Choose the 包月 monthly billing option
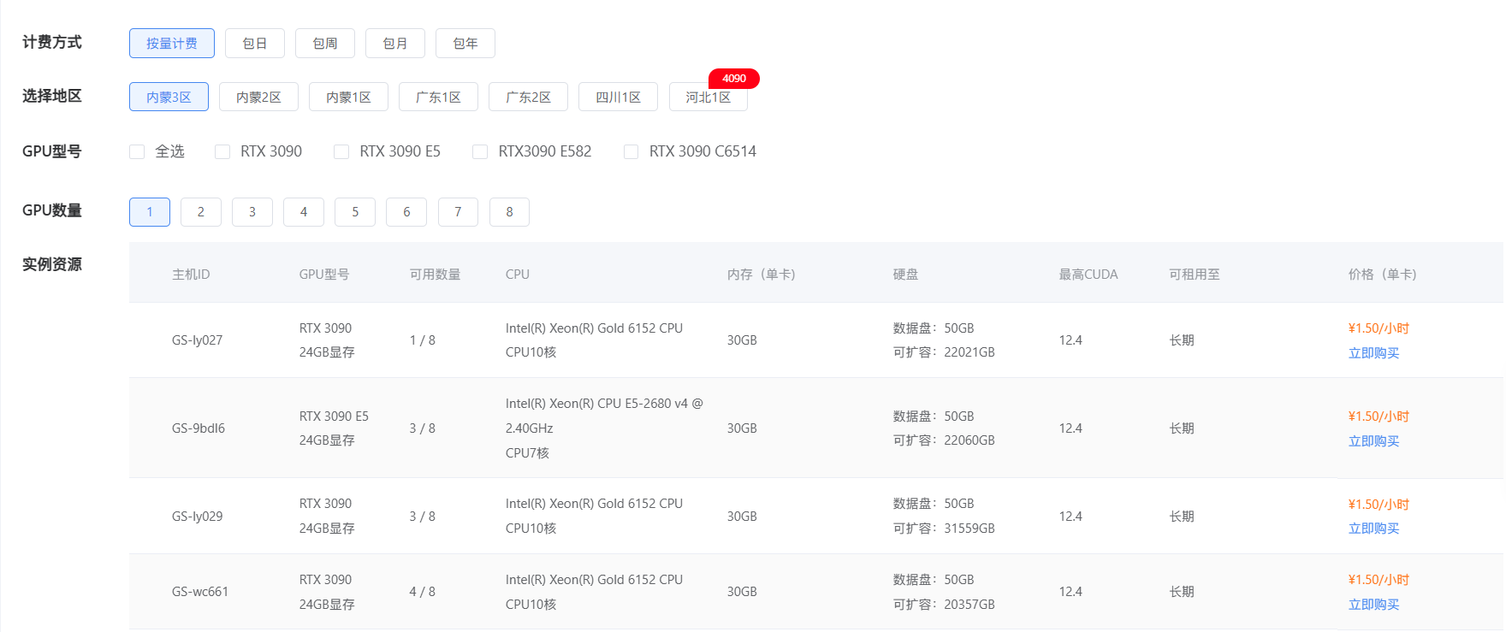Screen dimensions: 1506x632 pyautogui.click(x=394, y=44)
